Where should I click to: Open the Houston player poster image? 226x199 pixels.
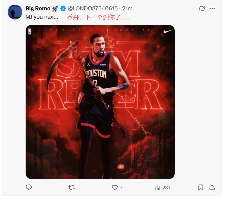[100, 102]
